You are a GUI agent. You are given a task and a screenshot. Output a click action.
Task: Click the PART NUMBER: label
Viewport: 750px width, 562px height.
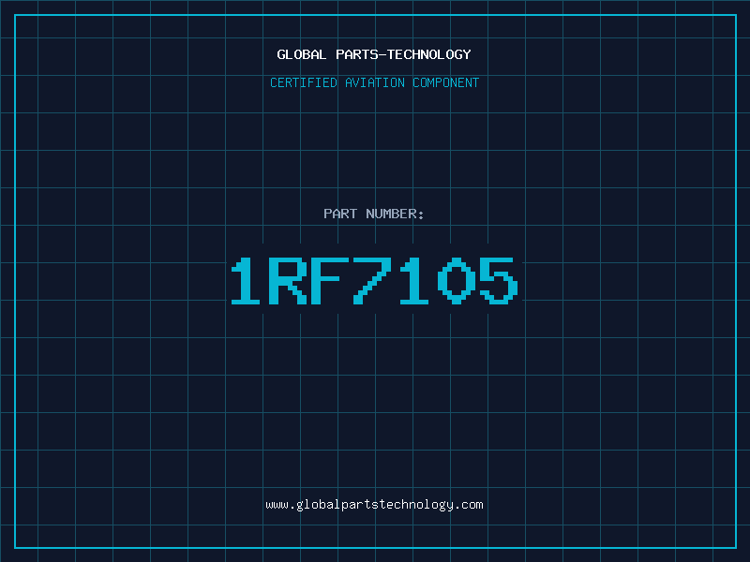[x=374, y=214]
